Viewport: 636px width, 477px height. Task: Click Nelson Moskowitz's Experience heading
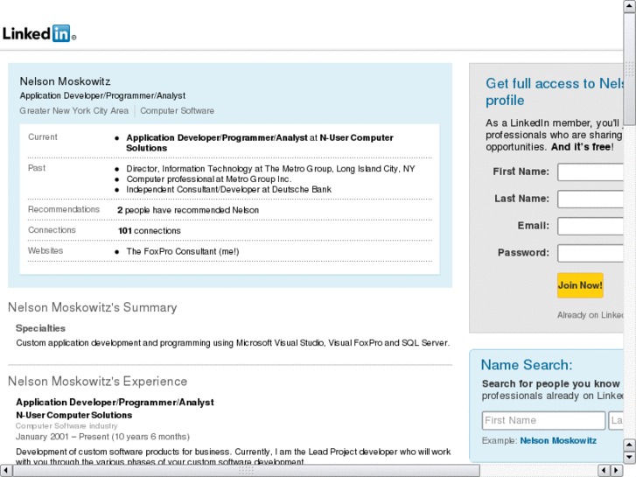tap(98, 382)
